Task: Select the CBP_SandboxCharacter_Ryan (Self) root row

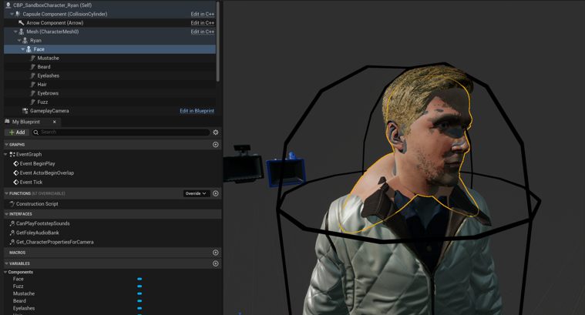Action: coord(109,5)
